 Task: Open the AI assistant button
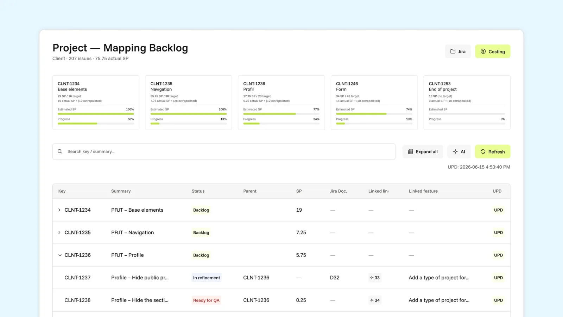tap(459, 152)
